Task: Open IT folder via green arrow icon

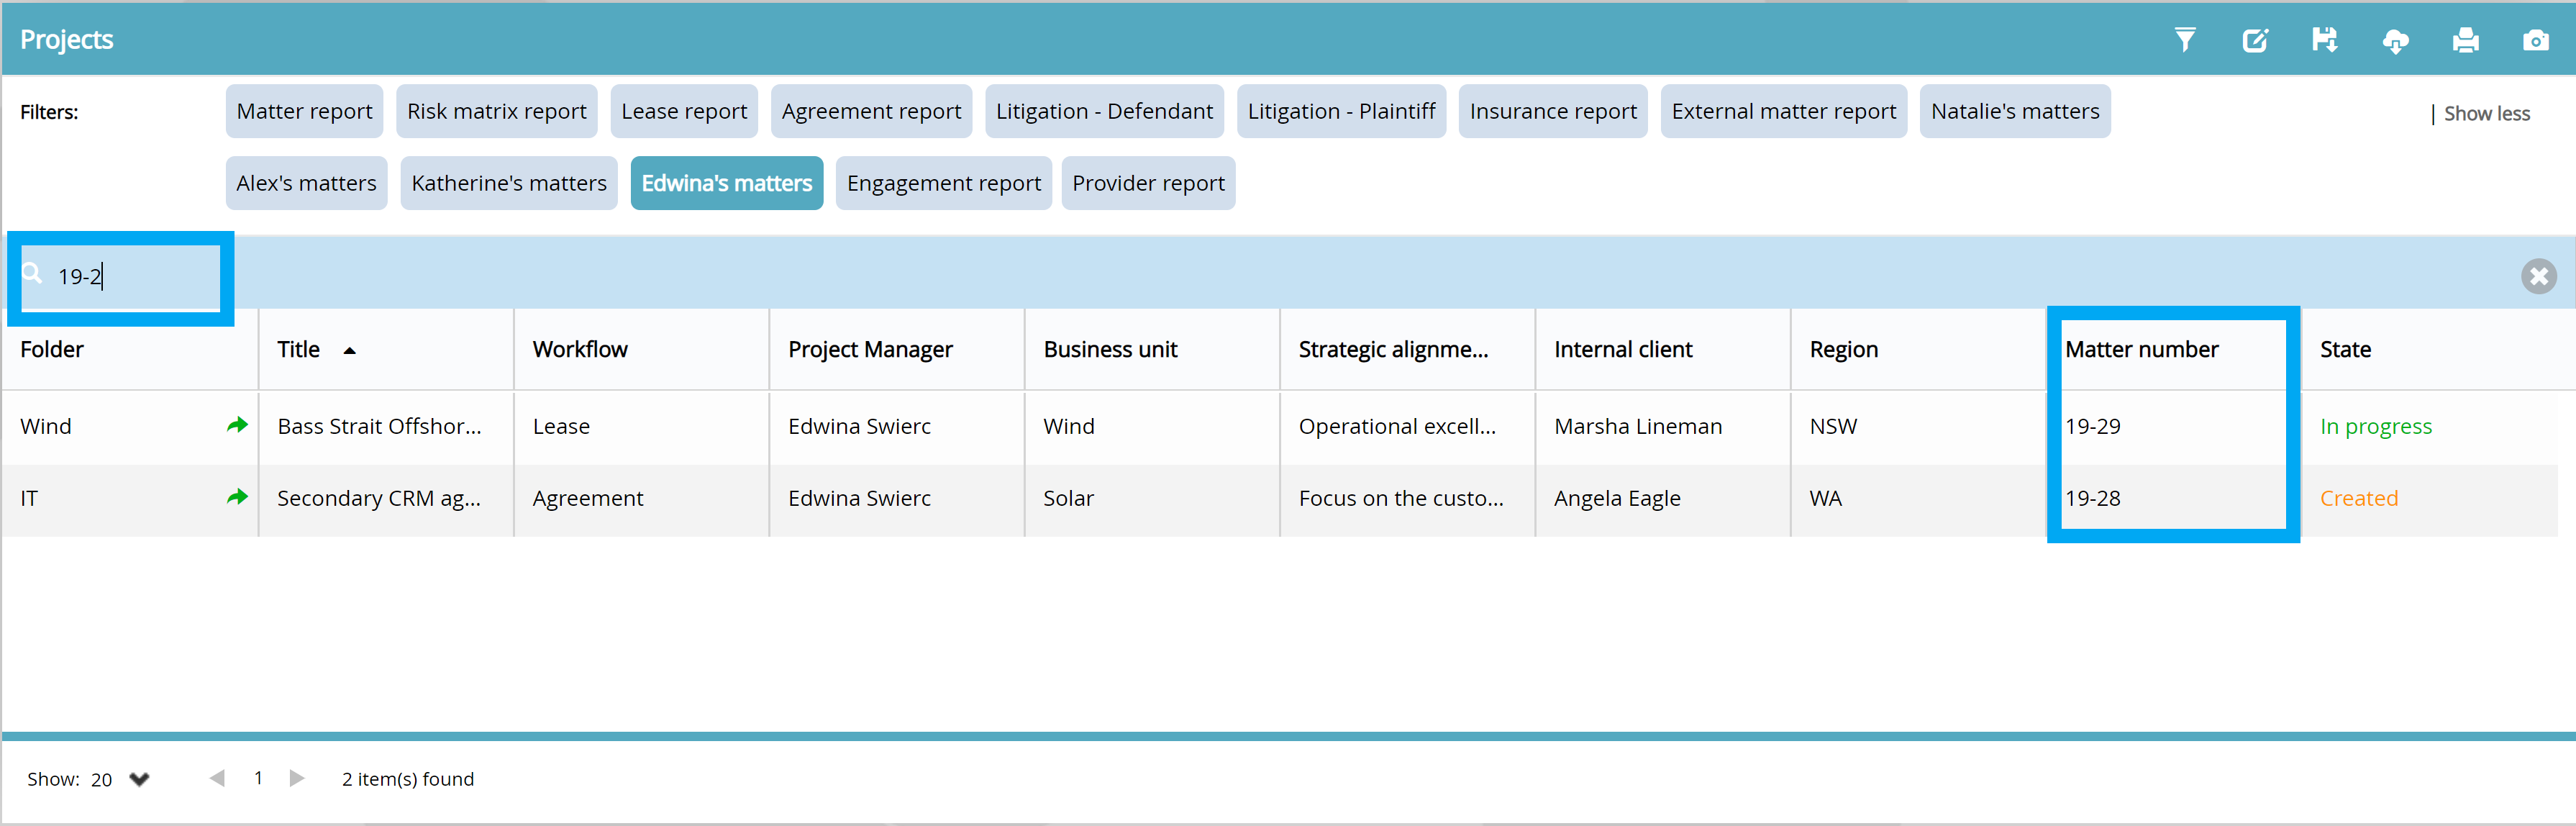Action: [x=237, y=497]
